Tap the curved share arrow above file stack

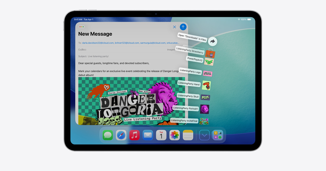[212, 41]
